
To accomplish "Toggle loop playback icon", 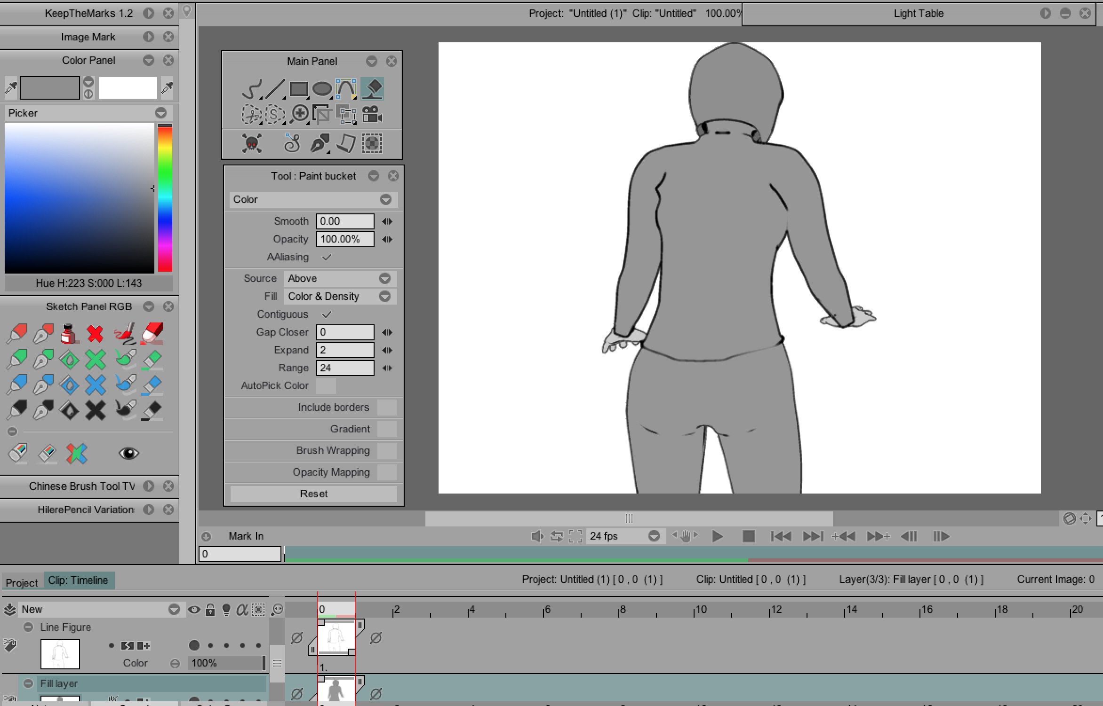I will [x=556, y=536].
